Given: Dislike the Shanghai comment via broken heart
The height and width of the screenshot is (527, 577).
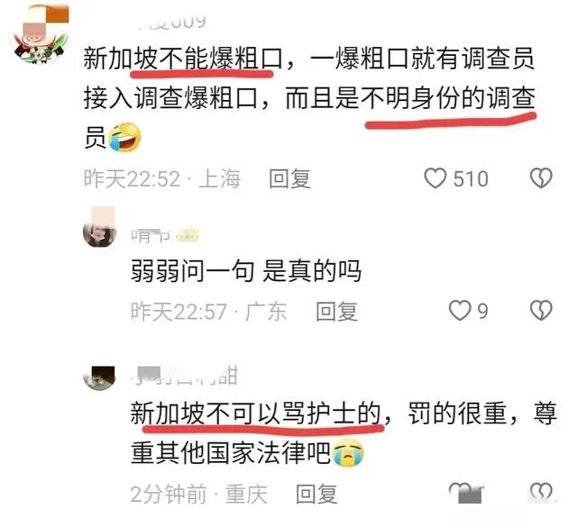Looking at the screenshot, I should click(x=541, y=178).
